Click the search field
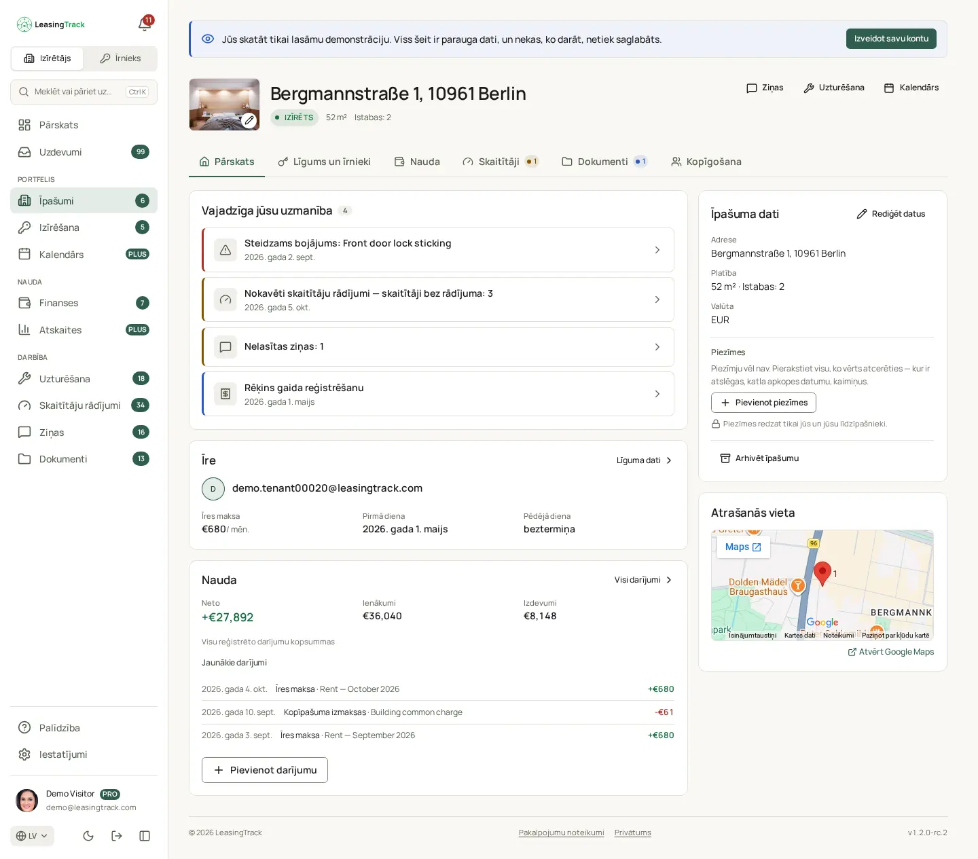 point(84,92)
